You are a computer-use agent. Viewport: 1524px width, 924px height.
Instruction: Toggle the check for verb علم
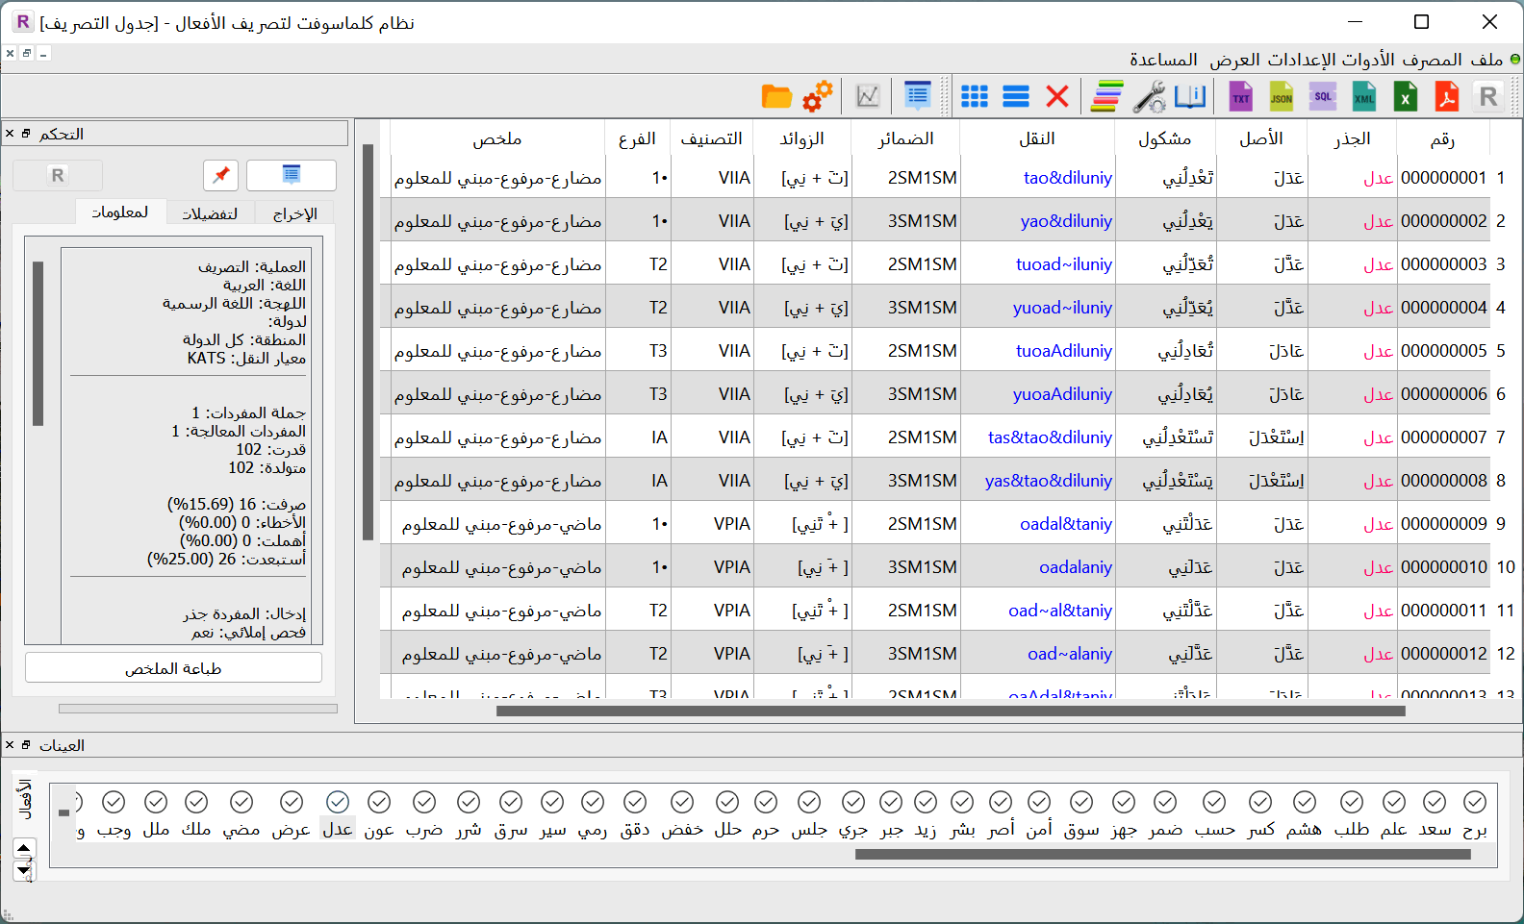tap(1394, 802)
